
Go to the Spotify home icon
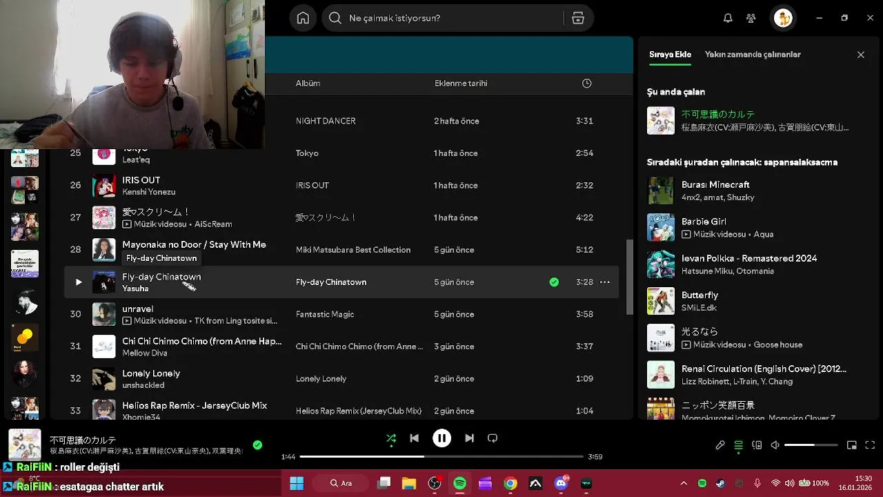point(303,18)
